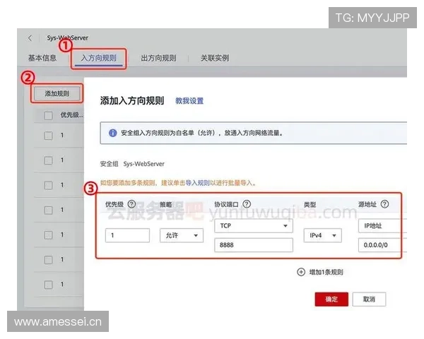Open the IP地址 source type dropdown
The height and width of the screenshot is (339, 424).
click(382, 226)
